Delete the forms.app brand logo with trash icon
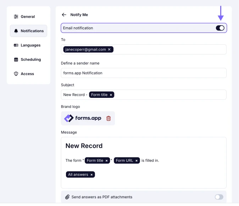 click(x=109, y=118)
